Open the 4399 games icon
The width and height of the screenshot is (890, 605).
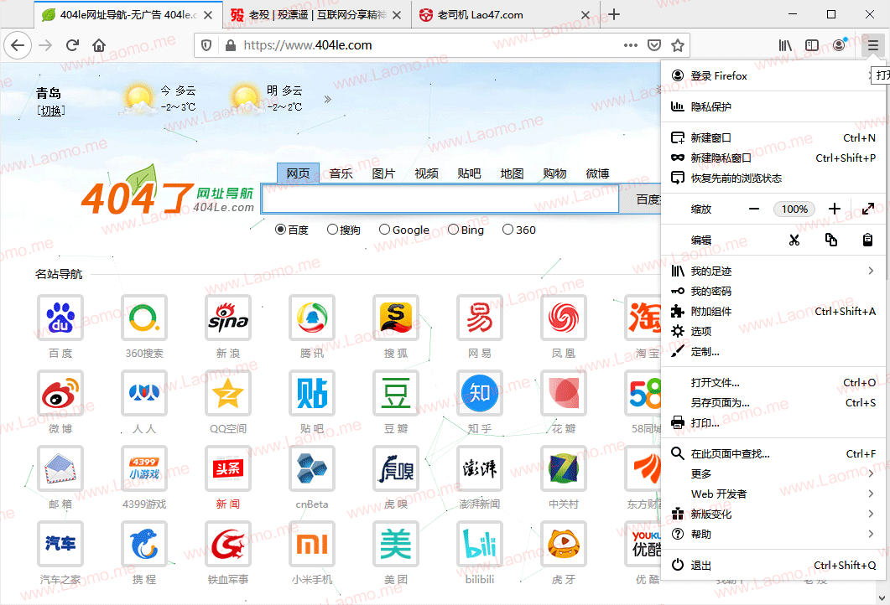pyautogui.click(x=144, y=468)
